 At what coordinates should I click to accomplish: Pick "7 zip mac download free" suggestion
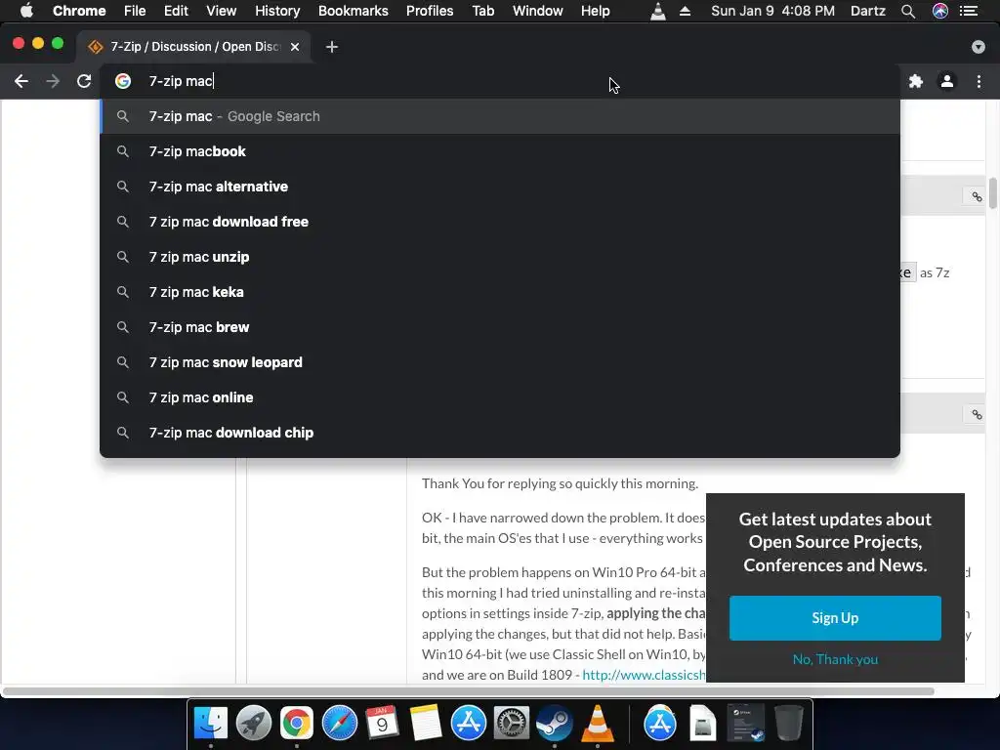click(x=500, y=222)
